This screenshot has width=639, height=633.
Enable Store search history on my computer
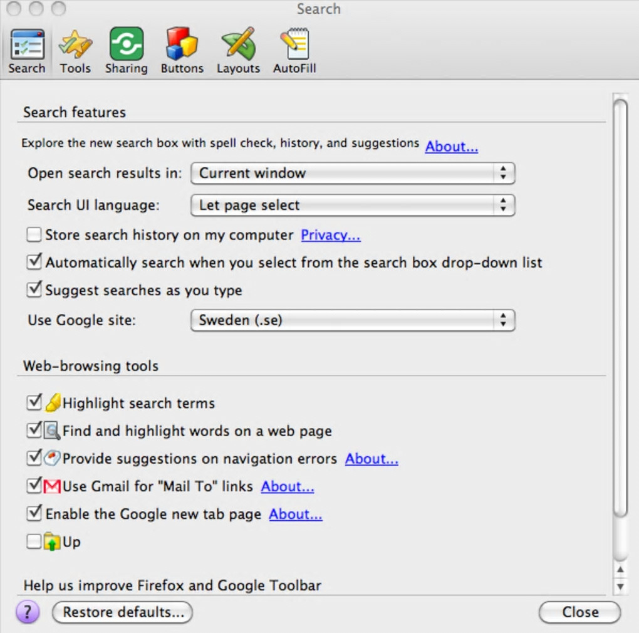34,235
